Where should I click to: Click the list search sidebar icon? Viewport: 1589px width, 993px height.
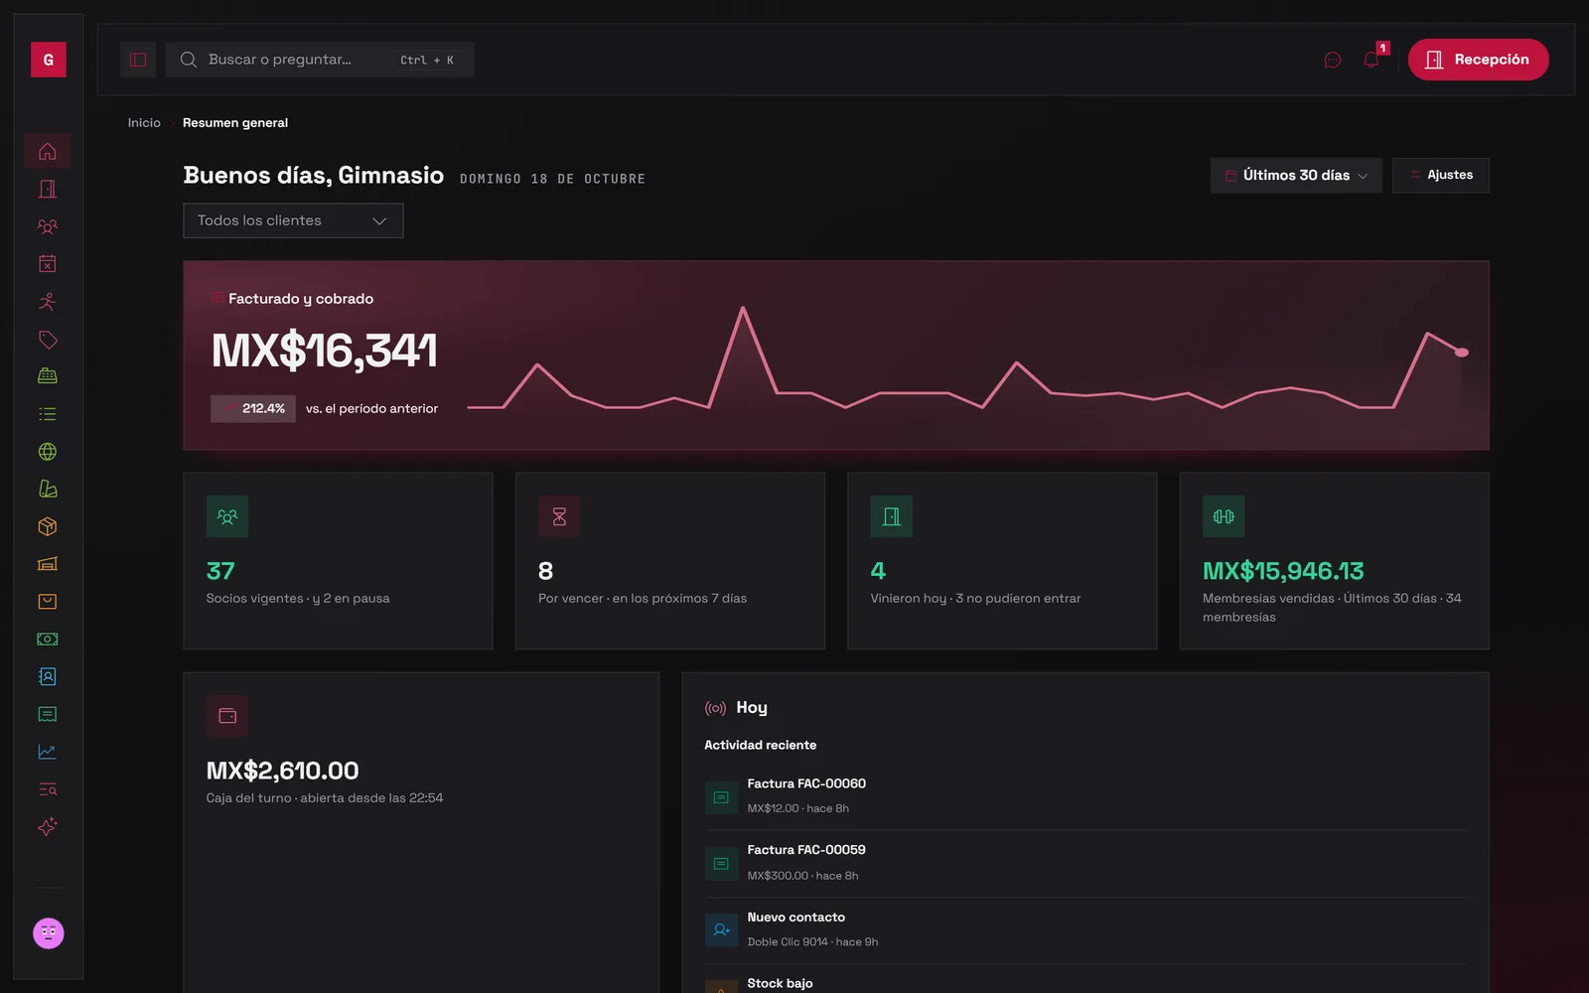point(47,789)
